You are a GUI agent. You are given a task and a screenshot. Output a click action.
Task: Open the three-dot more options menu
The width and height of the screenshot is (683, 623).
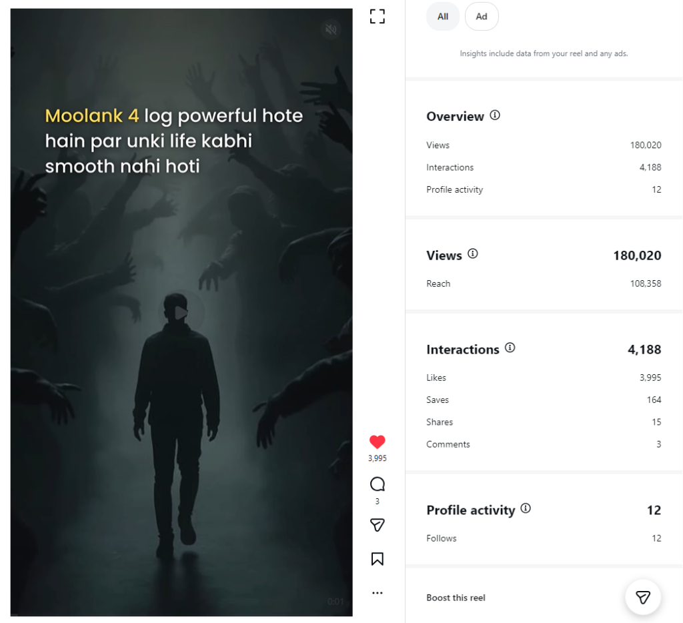(x=377, y=593)
